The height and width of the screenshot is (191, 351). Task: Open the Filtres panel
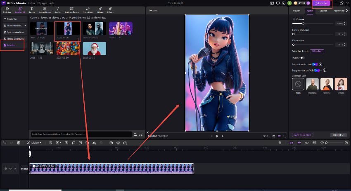[x=100, y=10]
